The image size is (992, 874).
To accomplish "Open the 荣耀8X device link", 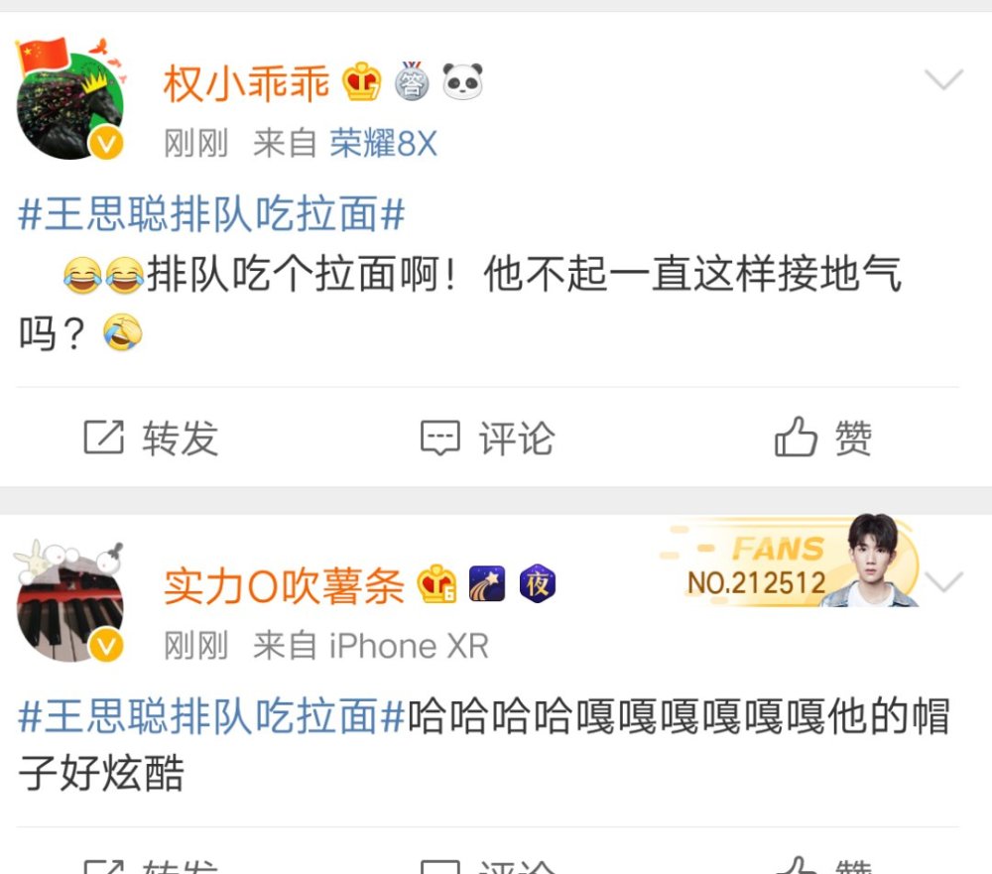I will 383,143.
